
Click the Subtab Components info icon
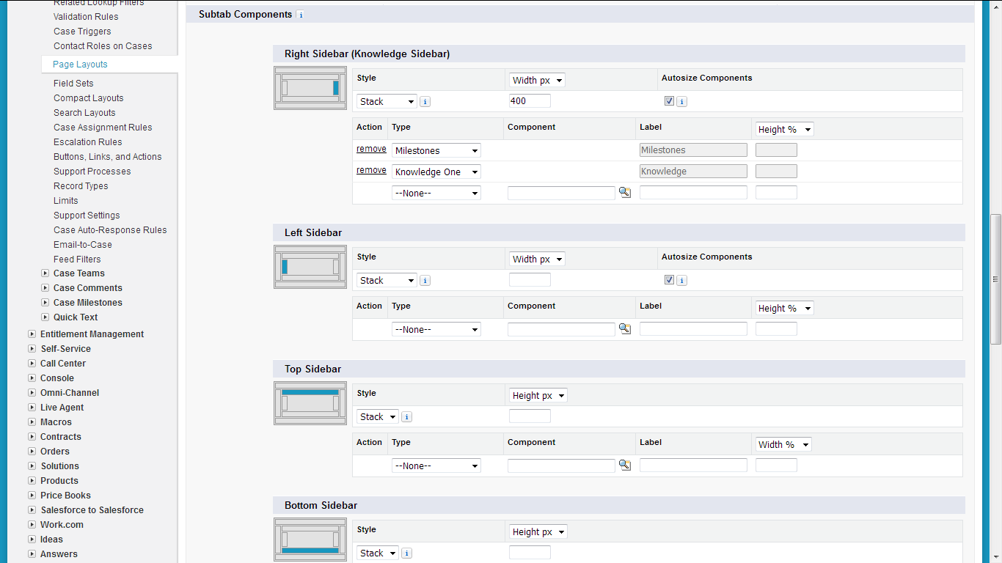click(301, 15)
